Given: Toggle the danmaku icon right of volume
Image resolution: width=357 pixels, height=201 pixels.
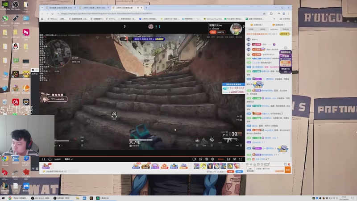Looking at the screenshot, I should tap(213, 159).
